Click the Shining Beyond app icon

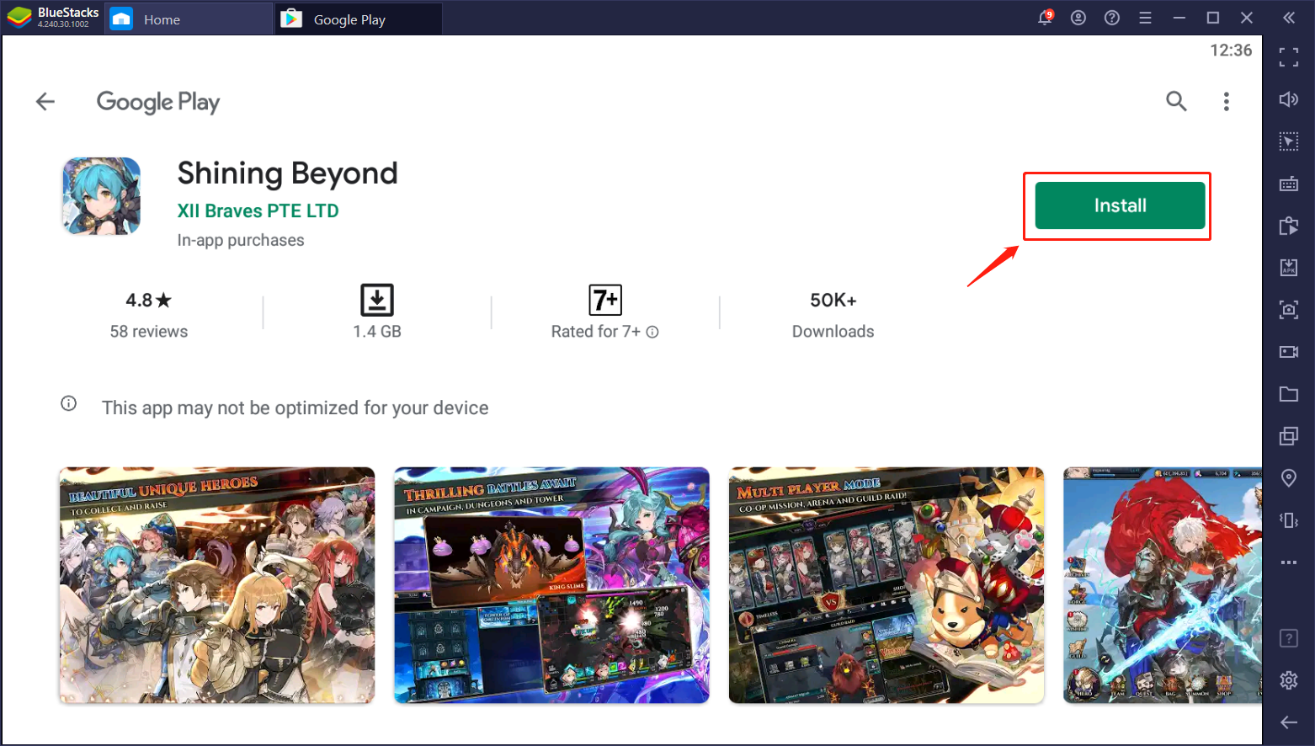click(101, 196)
